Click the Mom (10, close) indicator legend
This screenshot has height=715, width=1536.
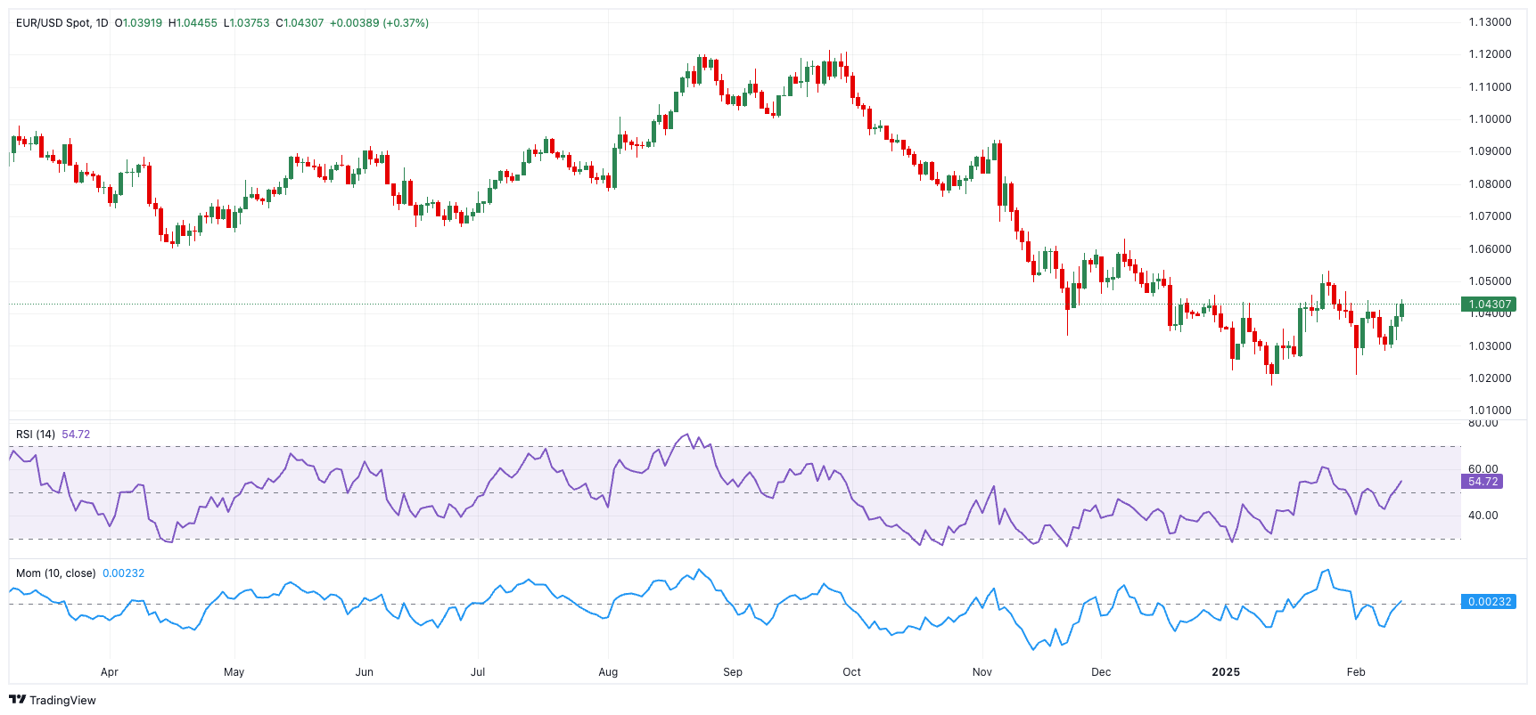pyautogui.click(x=55, y=573)
